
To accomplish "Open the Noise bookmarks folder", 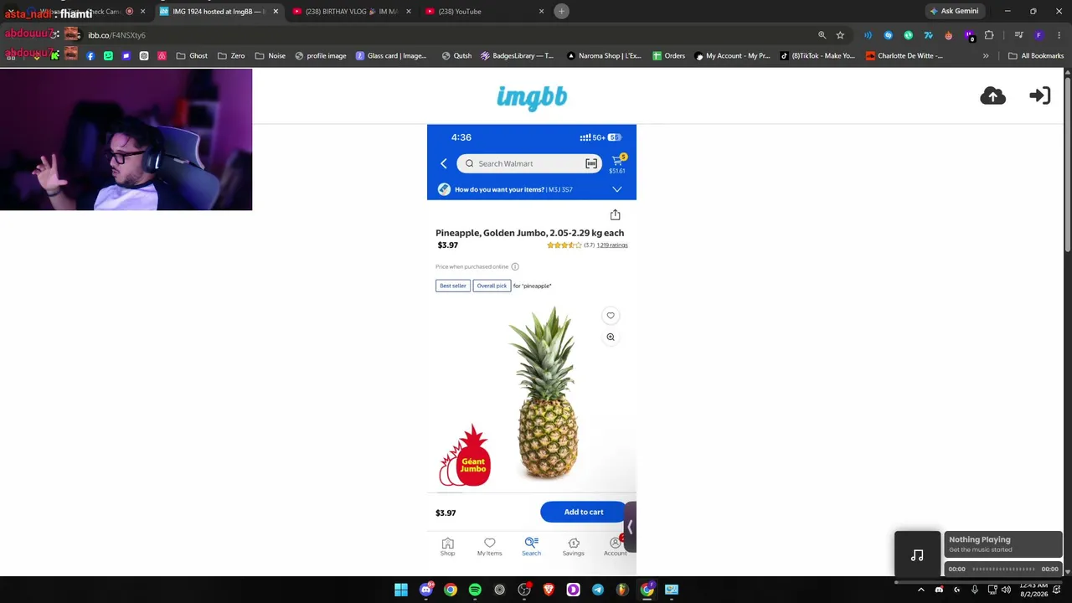I will coord(271,56).
